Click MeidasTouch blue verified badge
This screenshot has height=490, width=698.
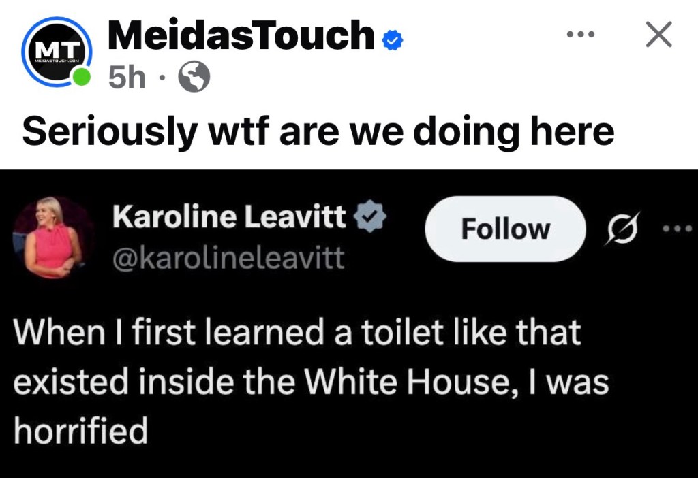tap(392, 40)
